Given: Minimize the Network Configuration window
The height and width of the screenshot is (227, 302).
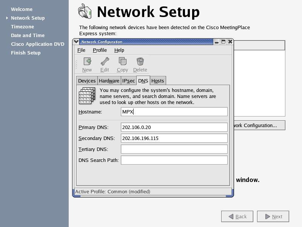Looking at the screenshot, I should point(217,42).
